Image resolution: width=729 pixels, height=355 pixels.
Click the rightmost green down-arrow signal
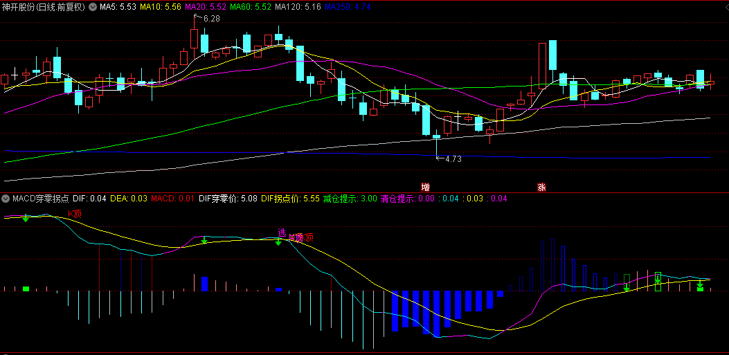point(700,284)
